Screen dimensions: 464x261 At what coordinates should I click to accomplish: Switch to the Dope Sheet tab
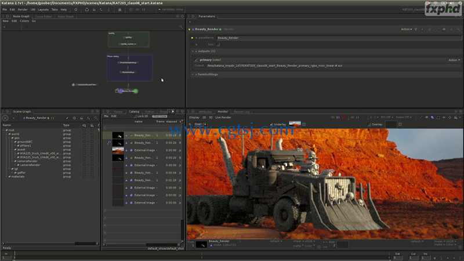click(66, 17)
